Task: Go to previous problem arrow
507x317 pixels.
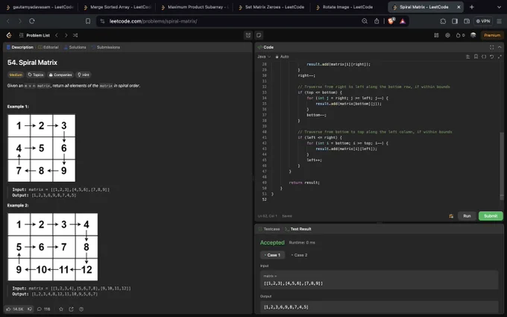Action: [57, 35]
